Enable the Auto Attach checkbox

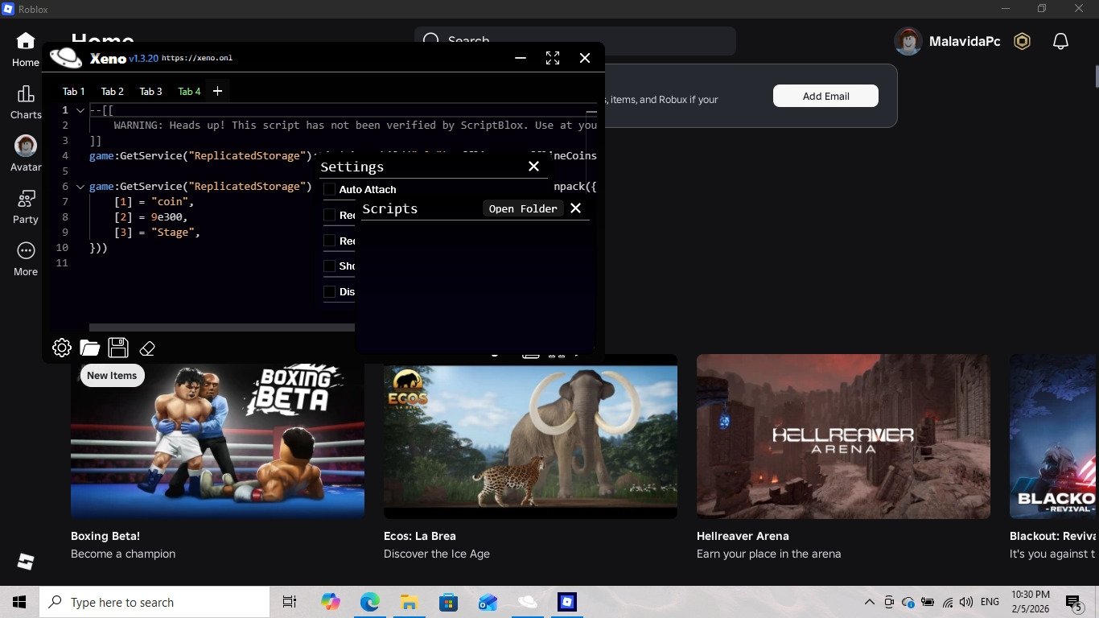tap(329, 189)
